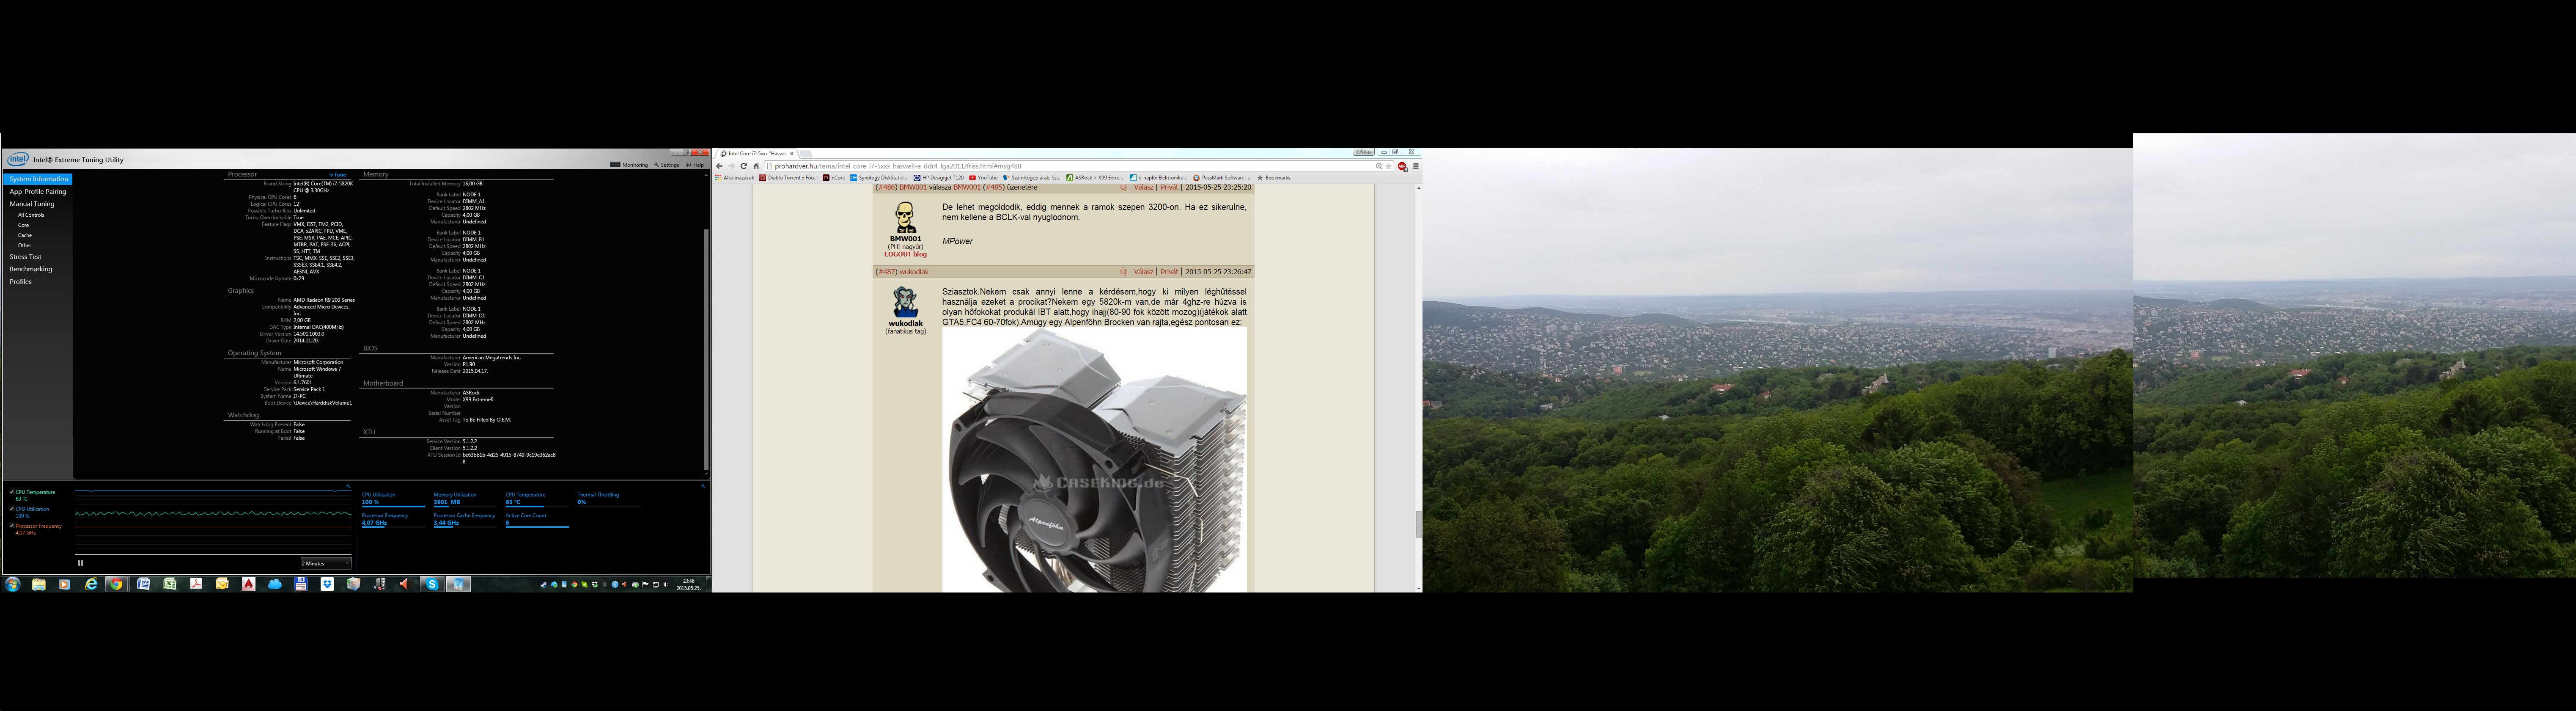2576x711 pixels.
Task: Click the Chrome home button
Action: (756, 166)
